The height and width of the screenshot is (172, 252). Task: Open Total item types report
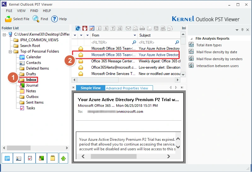[x=209, y=45]
